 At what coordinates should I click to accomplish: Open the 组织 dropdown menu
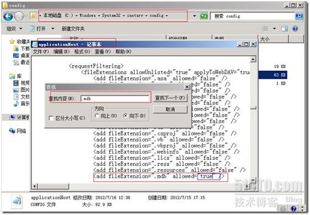(x=14, y=29)
